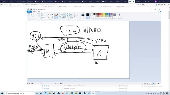170x95 pixels.
Task: Select the Text tool in Paint
Action: point(53,15)
